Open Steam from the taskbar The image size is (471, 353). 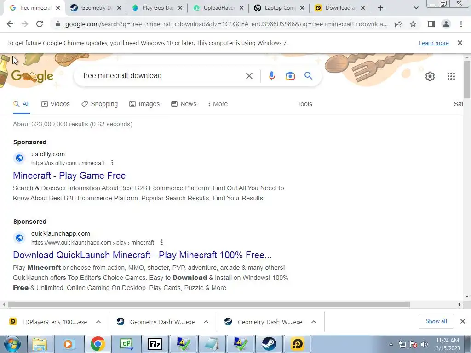[269, 344]
